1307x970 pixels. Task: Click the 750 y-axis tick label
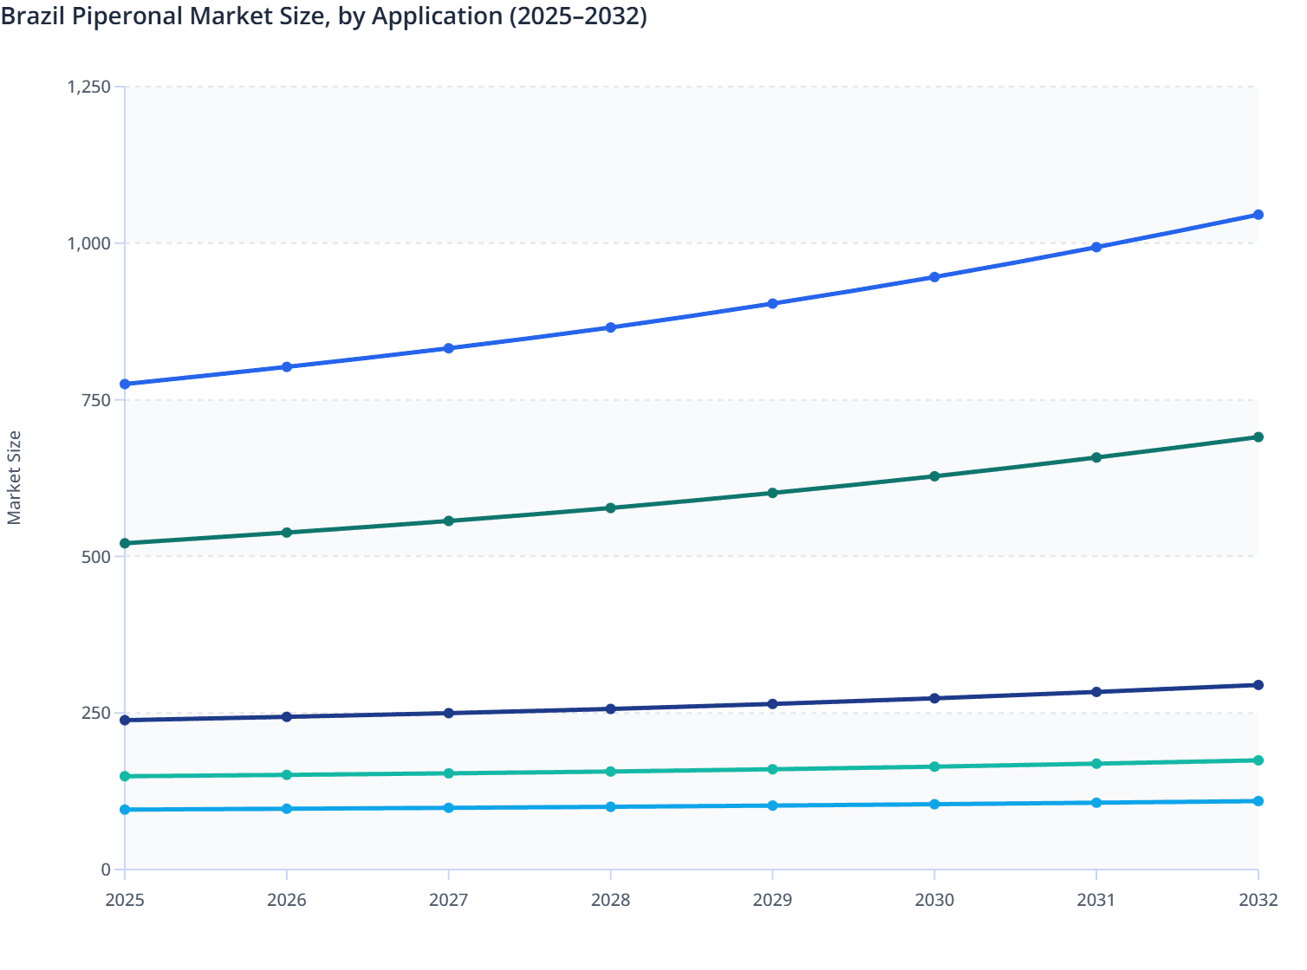click(96, 400)
